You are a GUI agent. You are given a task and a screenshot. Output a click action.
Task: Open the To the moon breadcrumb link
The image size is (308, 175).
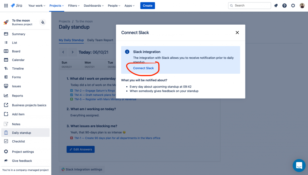(x=84, y=21)
